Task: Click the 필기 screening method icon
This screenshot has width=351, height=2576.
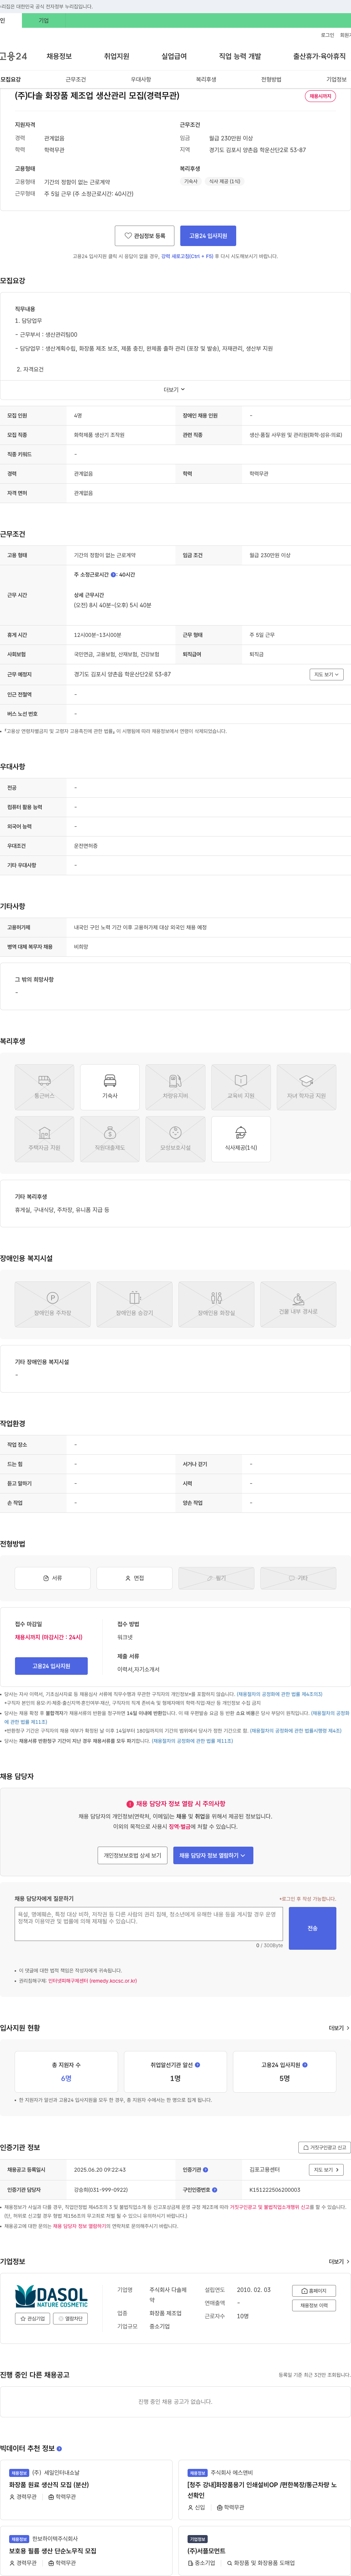Action: pyautogui.click(x=216, y=1578)
